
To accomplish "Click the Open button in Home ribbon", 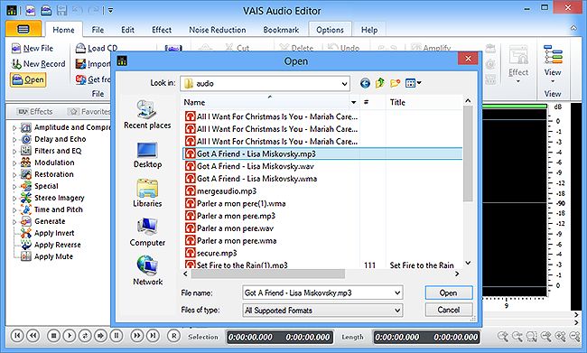I will pyautogui.click(x=28, y=79).
